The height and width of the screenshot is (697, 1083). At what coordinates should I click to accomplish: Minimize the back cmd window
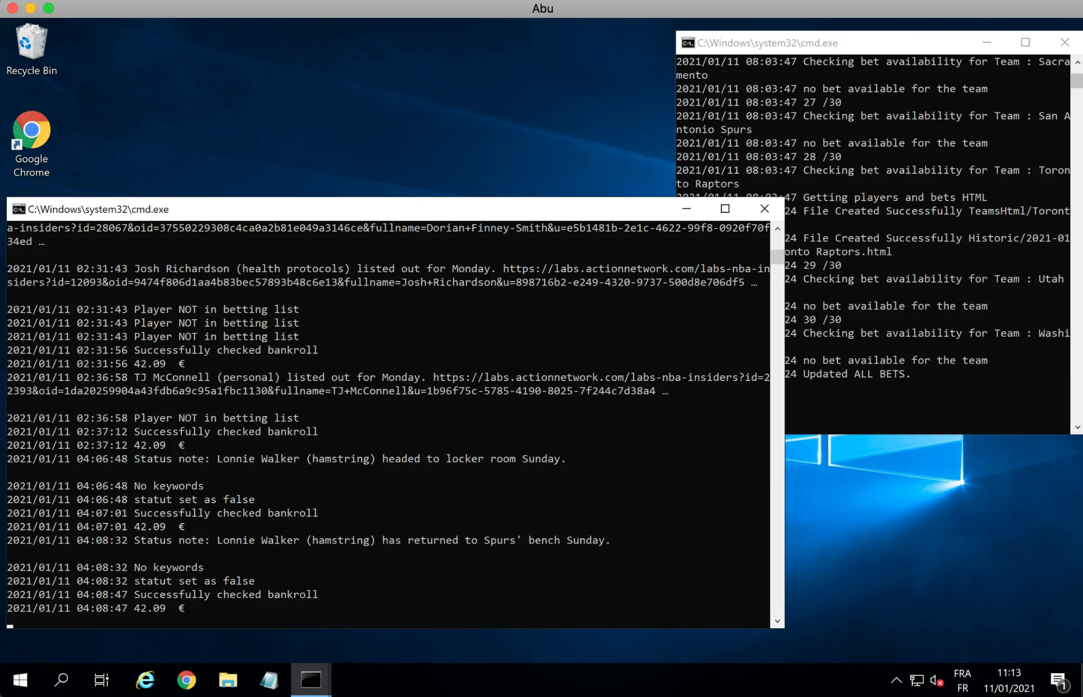tap(987, 42)
